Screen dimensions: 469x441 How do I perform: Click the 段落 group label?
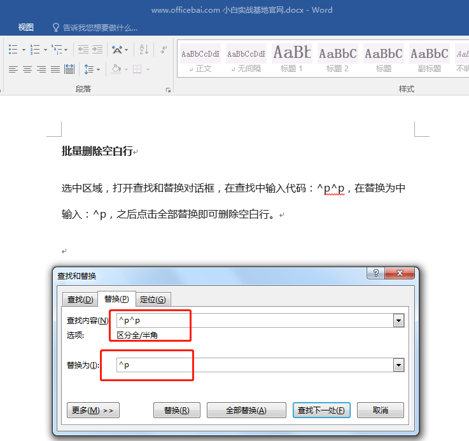click(83, 89)
